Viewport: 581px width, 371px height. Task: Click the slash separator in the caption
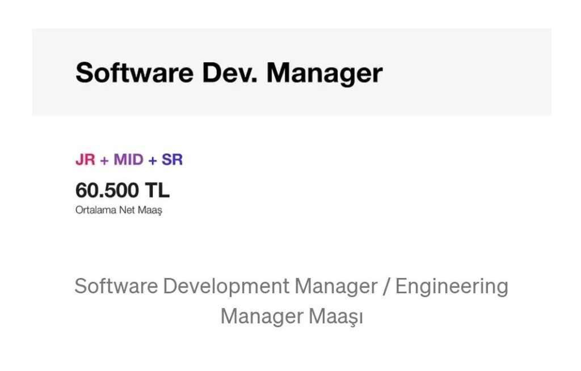point(386,286)
